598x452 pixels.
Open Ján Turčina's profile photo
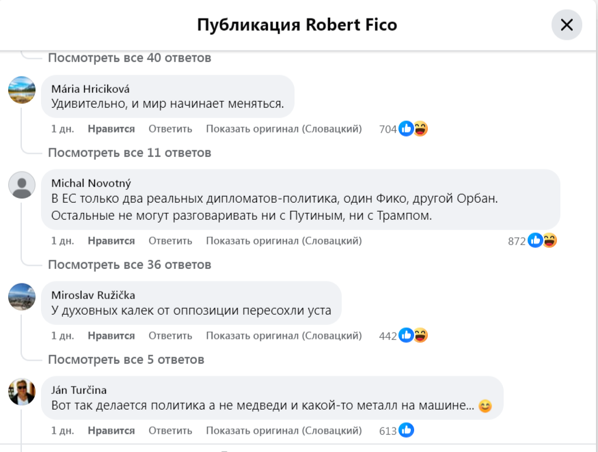click(x=22, y=391)
